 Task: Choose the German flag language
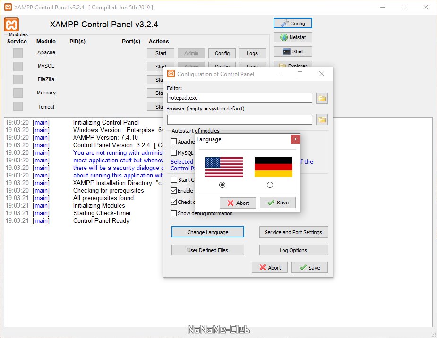click(273, 167)
